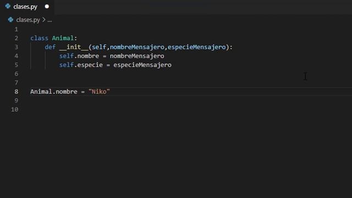Click the 'self' parameter on line 3
Viewport: 352px width, 198px height.
pyautogui.click(x=99, y=47)
